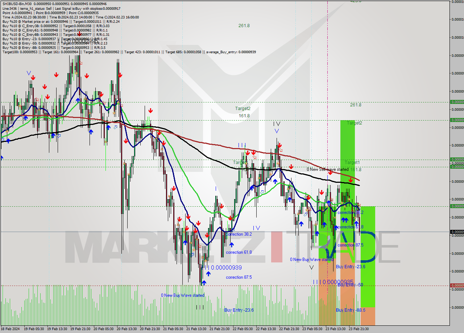
Task: Select '19 Feb 05:30' on the time axis
Action: [x=33, y=329]
